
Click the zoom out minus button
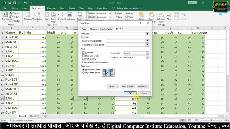201,120
